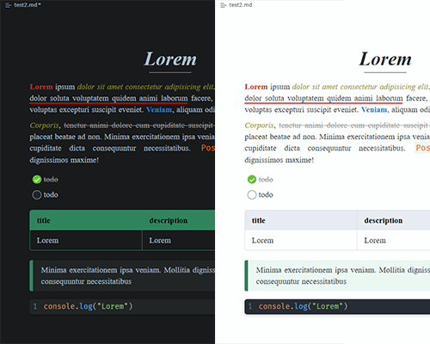Click the console.log code line in dark pane

click(88, 306)
